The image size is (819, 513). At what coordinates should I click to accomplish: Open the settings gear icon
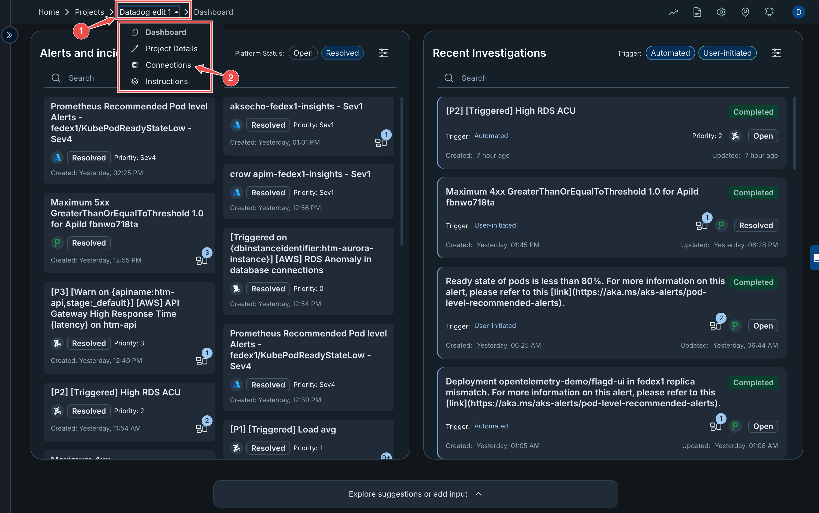click(721, 12)
